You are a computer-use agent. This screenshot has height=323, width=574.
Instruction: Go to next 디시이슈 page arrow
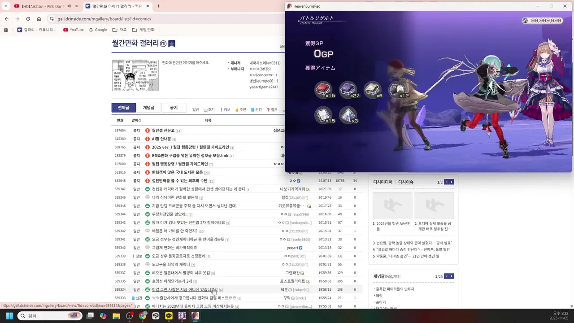[452, 182]
